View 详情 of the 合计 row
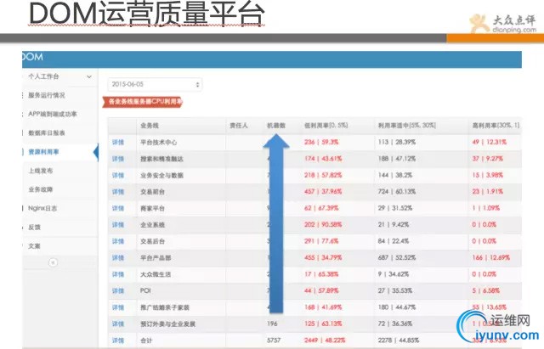This screenshot has width=544, height=349. tap(118, 341)
